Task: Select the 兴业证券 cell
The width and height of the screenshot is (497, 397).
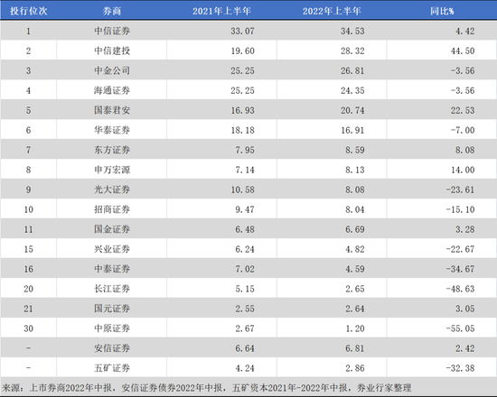Action: pyautogui.click(x=112, y=249)
